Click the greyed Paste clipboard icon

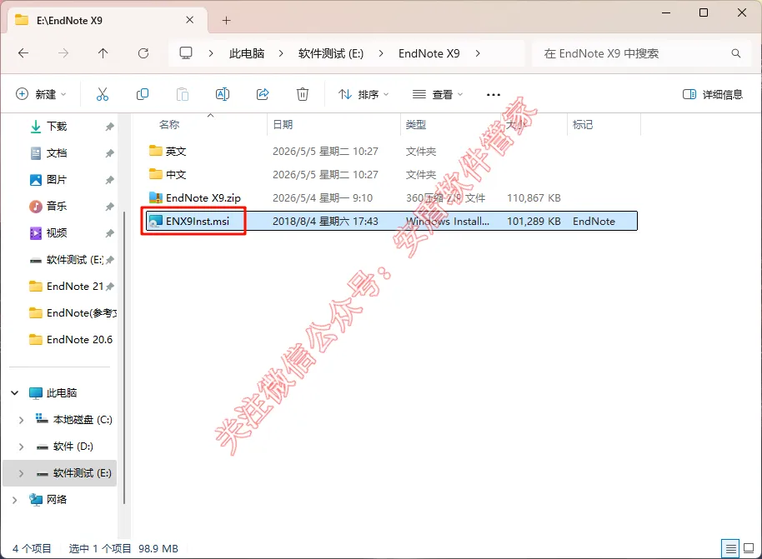pyautogui.click(x=183, y=94)
